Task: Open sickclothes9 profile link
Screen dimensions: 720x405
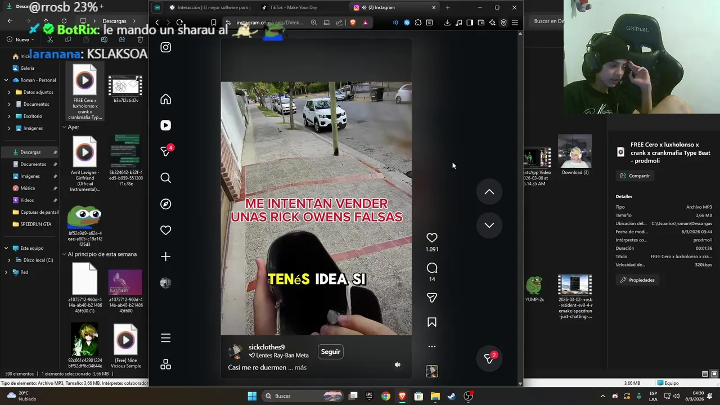Action: pyautogui.click(x=267, y=348)
